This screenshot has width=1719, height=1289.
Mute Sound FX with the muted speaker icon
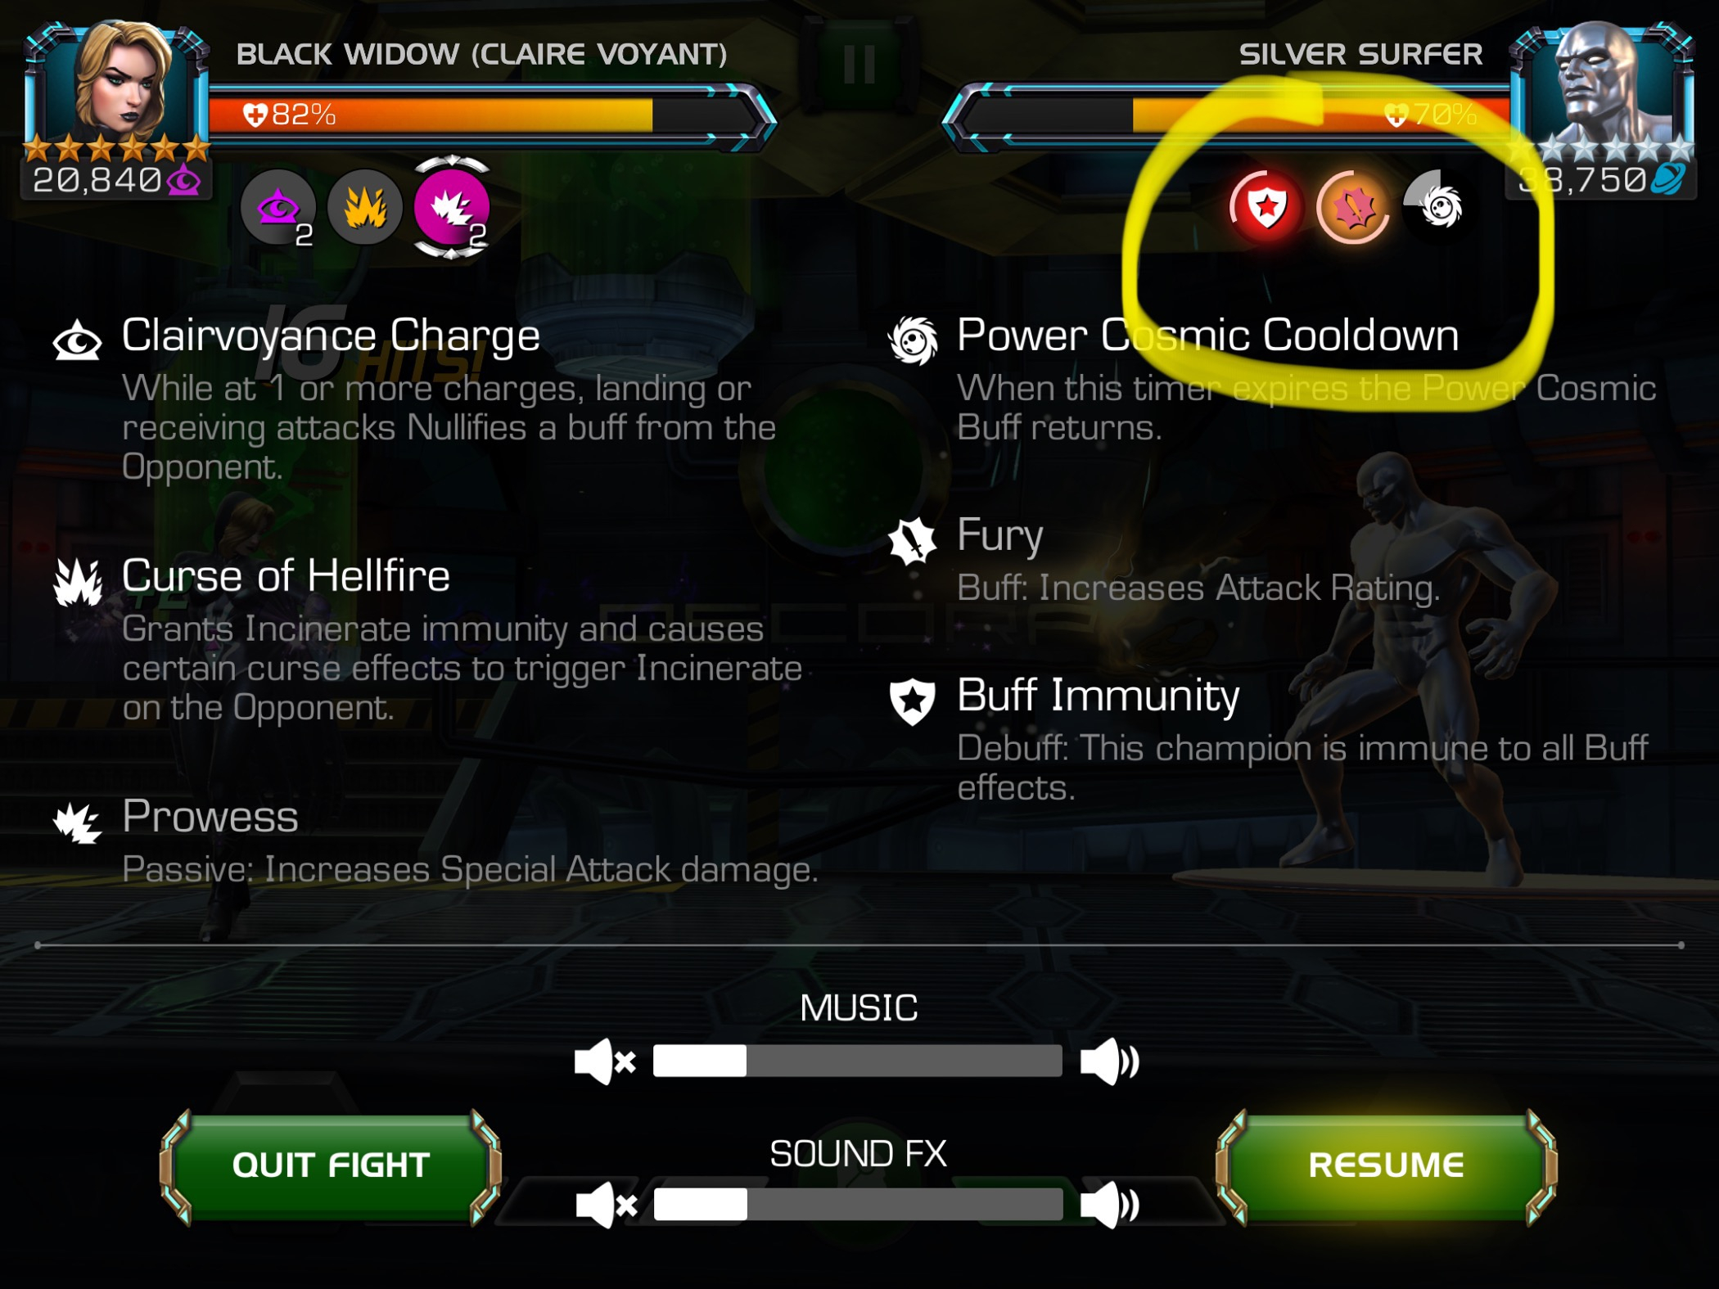607,1205
